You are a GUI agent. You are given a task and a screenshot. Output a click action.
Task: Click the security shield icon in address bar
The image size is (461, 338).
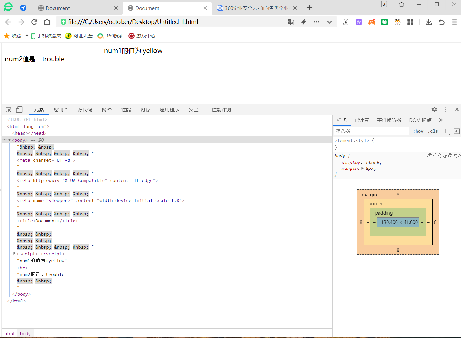tap(63, 22)
